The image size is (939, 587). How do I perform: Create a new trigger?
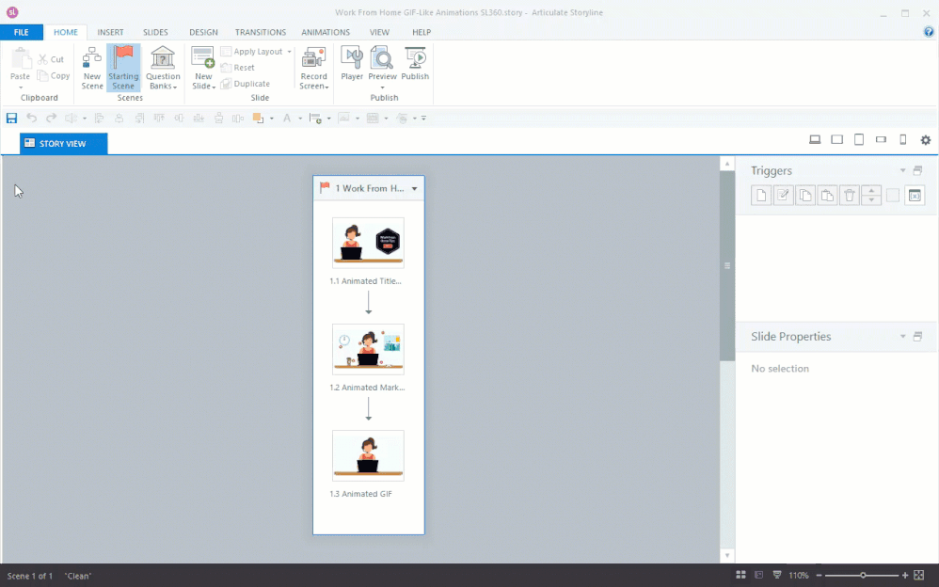[x=761, y=196]
